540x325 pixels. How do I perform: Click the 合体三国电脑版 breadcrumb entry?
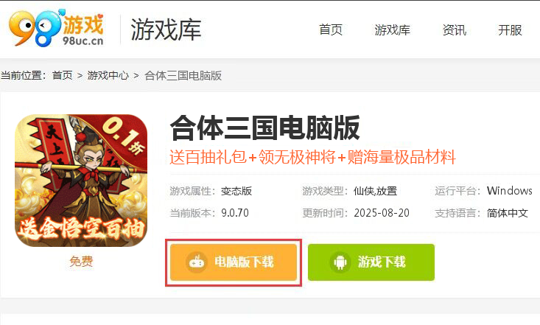tap(183, 75)
